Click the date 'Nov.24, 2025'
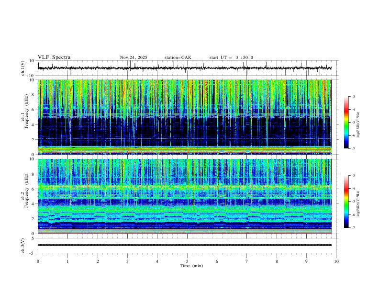The height and width of the screenshot is (293, 379). [x=134, y=57]
